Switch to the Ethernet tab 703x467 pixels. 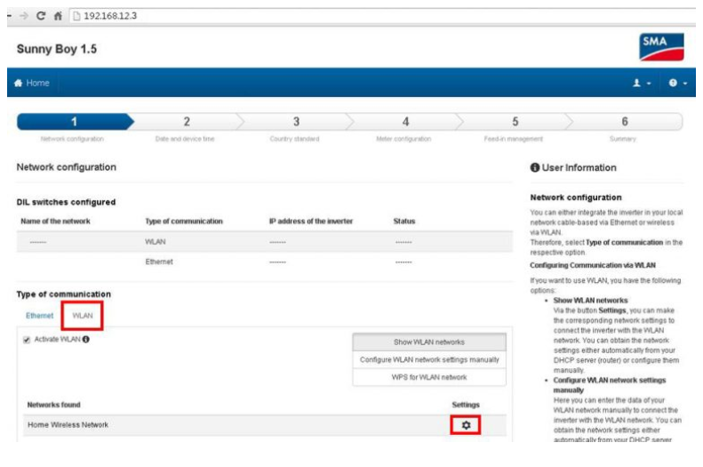tap(39, 316)
